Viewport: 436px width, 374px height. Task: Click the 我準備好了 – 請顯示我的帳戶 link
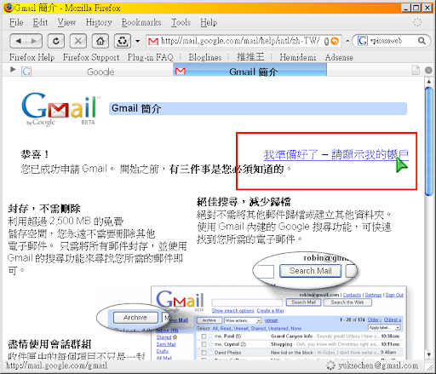pyautogui.click(x=336, y=155)
